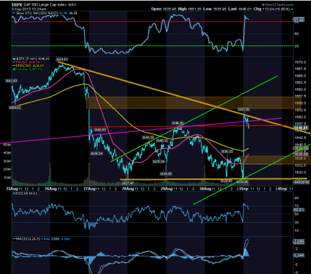Click the 10M volume axis label
Viewport: 311px width, 274px height.
(x=7, y=178)
